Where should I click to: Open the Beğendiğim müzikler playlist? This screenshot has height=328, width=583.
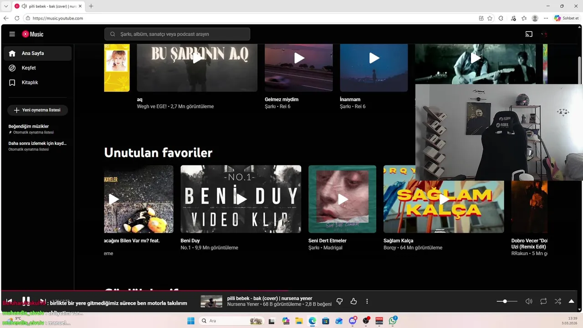38,129
